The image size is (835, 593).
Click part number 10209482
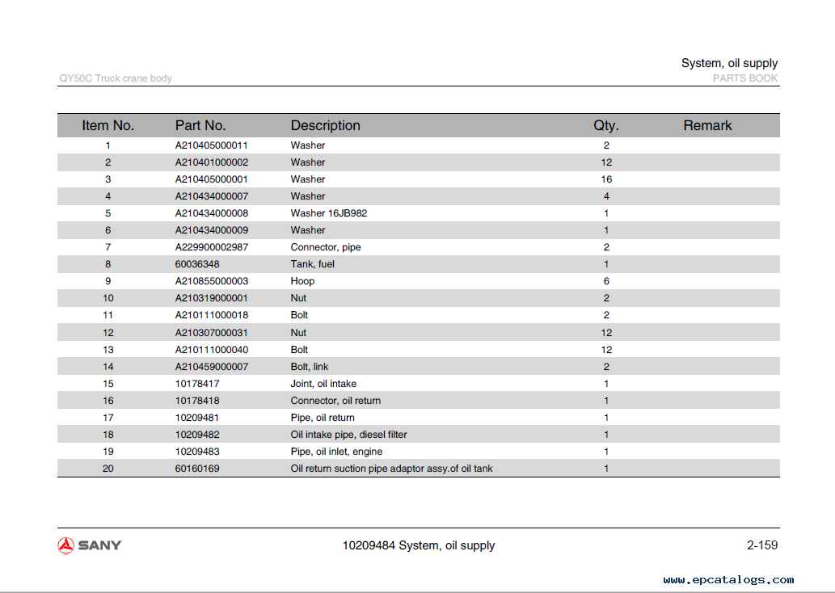197,435
